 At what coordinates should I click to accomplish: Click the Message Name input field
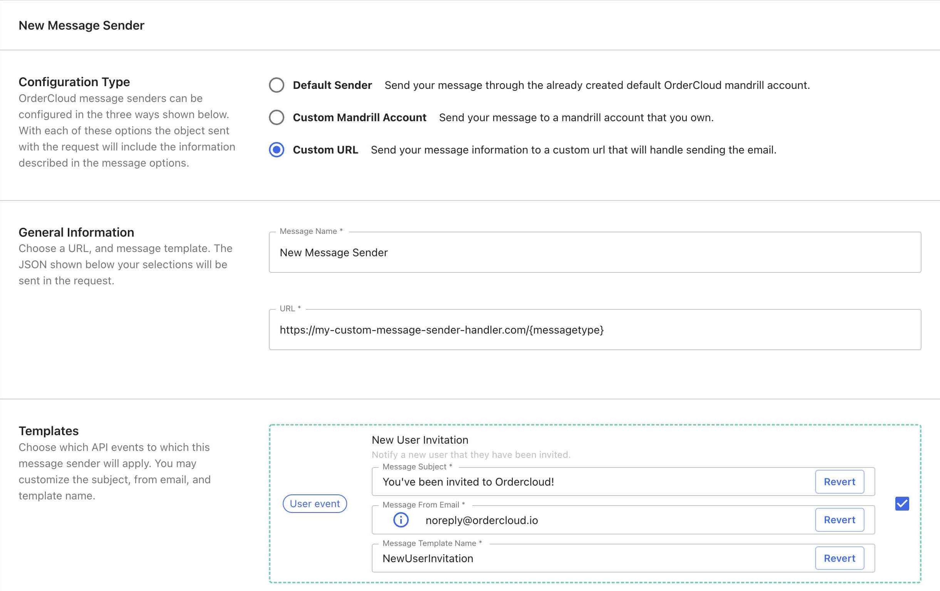pyautogui.click(x=595, y=252)
